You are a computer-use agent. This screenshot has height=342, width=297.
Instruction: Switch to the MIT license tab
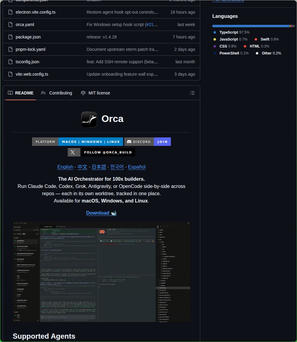click(x=96, y=93)
